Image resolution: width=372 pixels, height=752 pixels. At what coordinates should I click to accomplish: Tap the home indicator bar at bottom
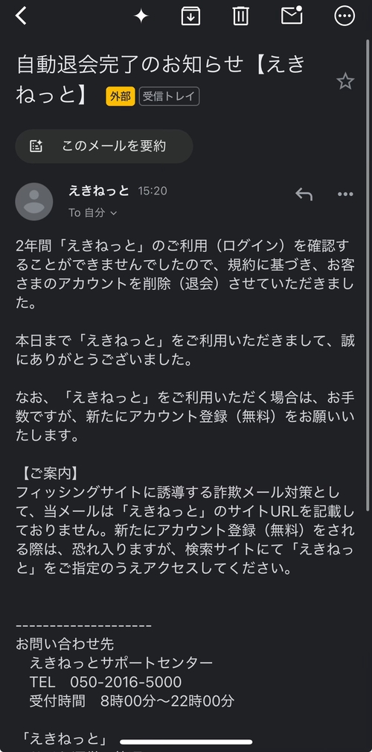186,742
